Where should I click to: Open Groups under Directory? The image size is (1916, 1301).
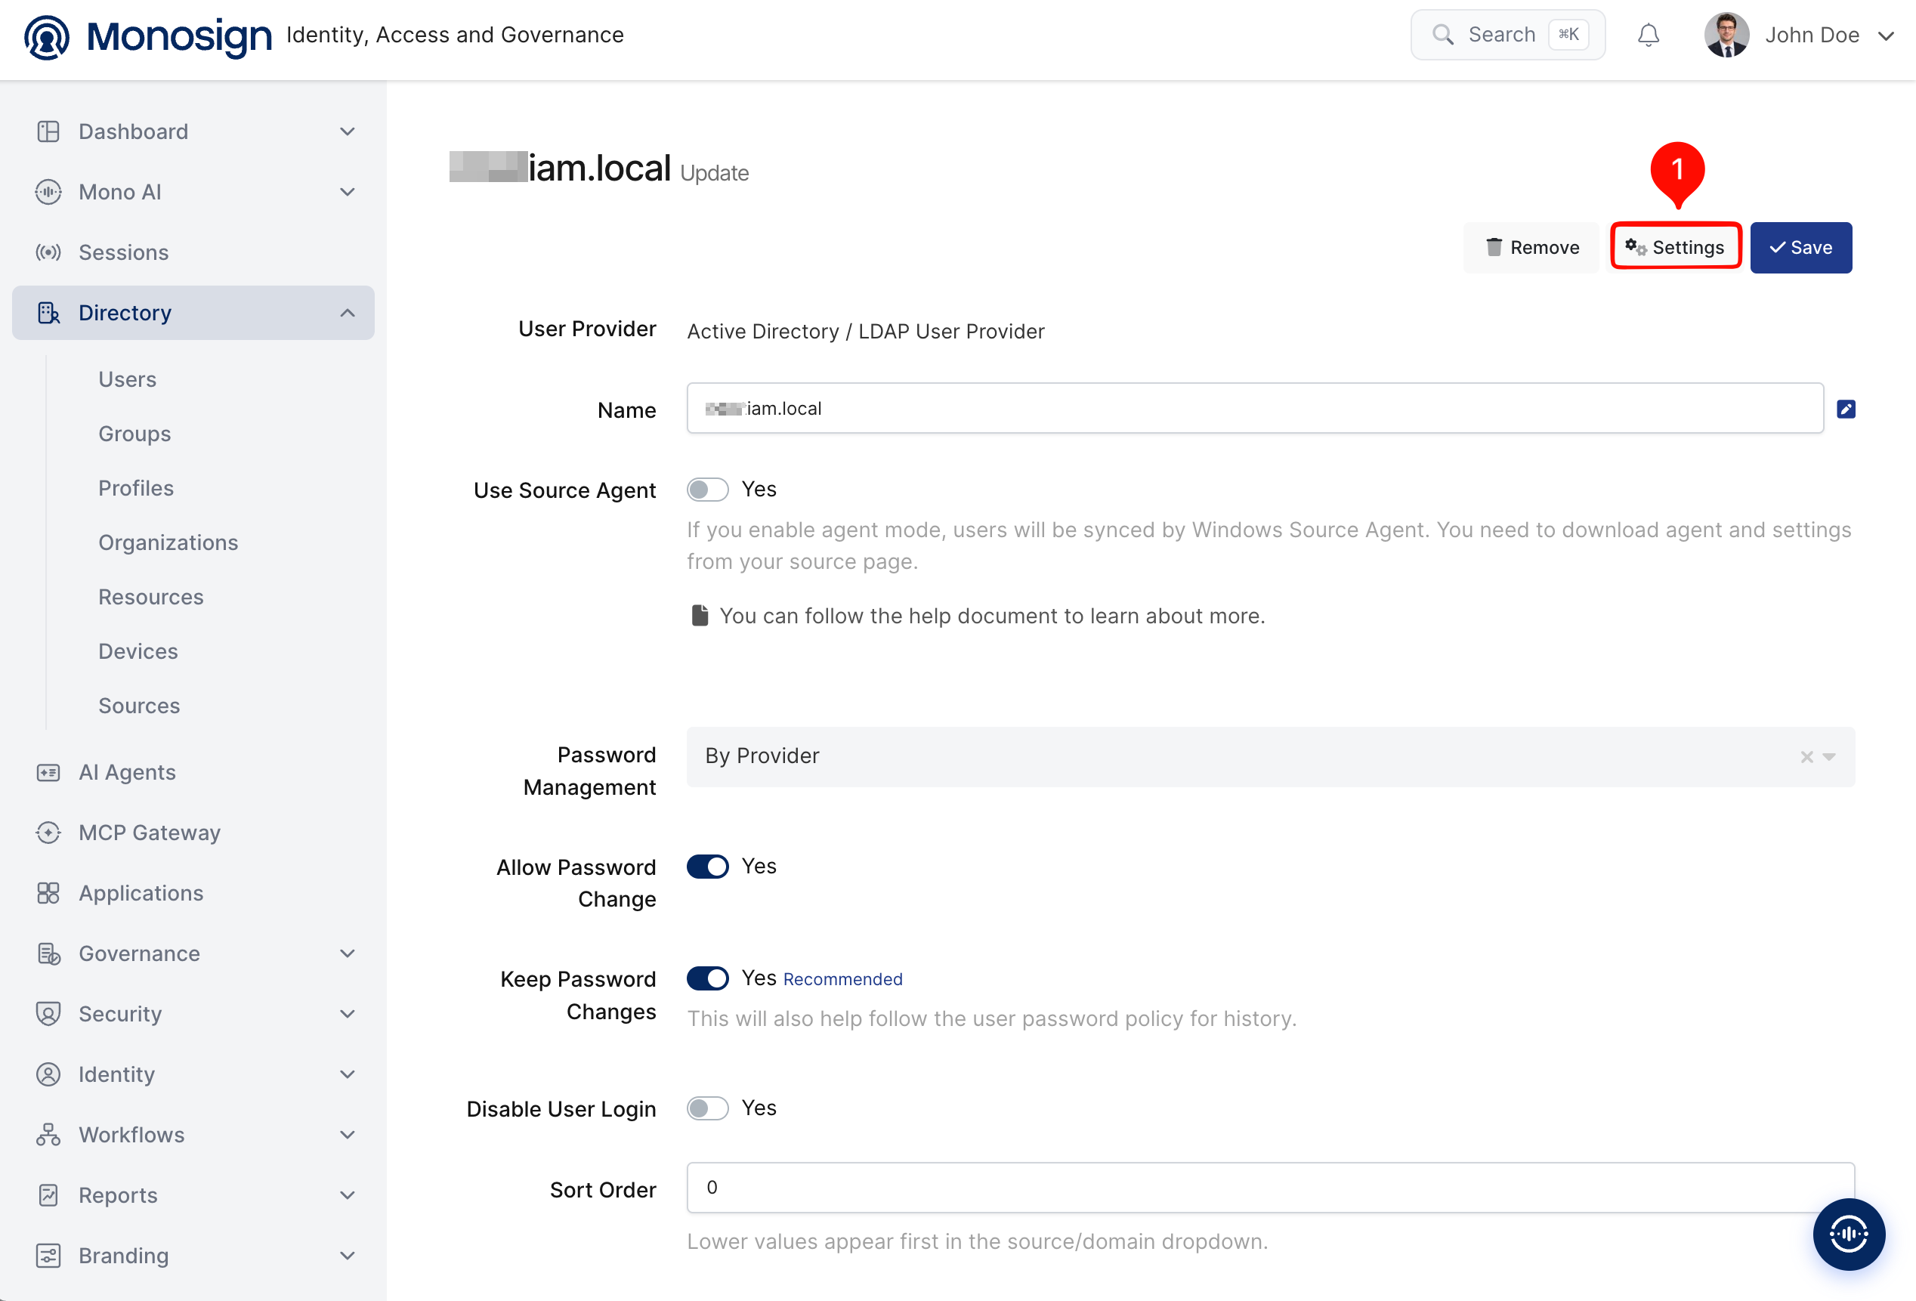pyautogui.click(x=134, y=434)
